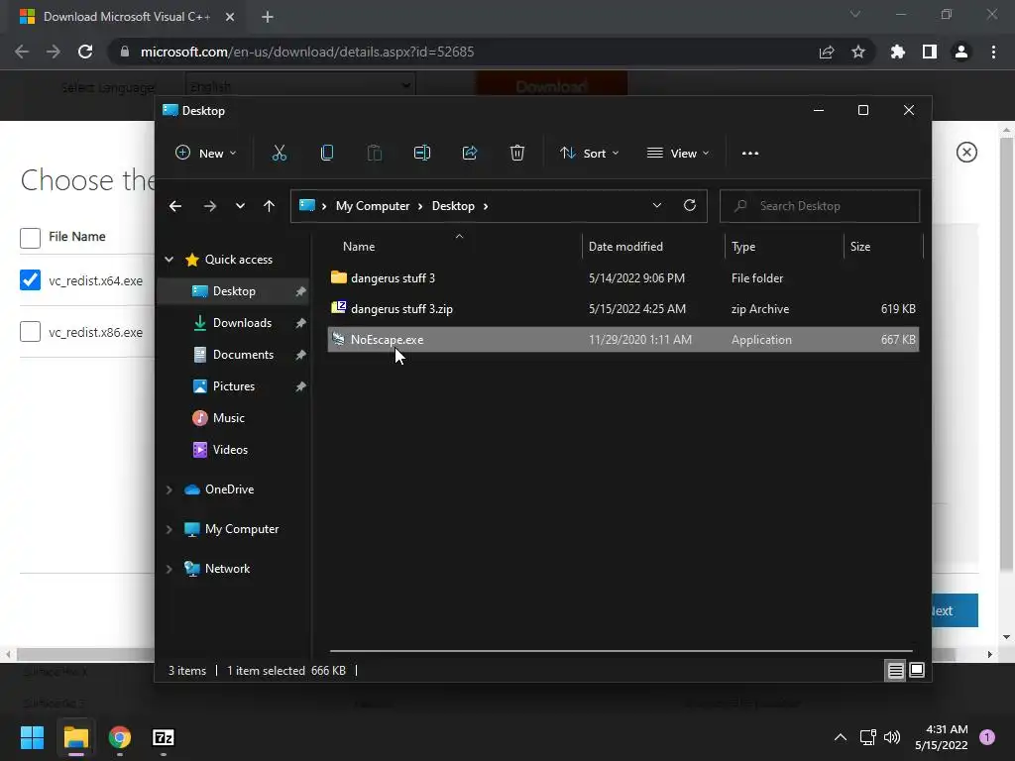1015x761 pixels.
Task: Click the volume icon in system tray
Action: click(892, 737)
